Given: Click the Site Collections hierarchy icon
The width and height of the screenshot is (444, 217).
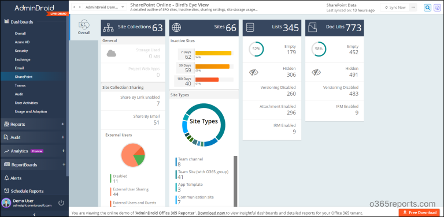Looking at the screenshot, I should coord(108,28).
